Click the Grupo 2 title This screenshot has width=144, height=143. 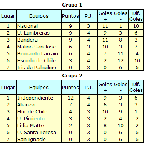[72, 76]
